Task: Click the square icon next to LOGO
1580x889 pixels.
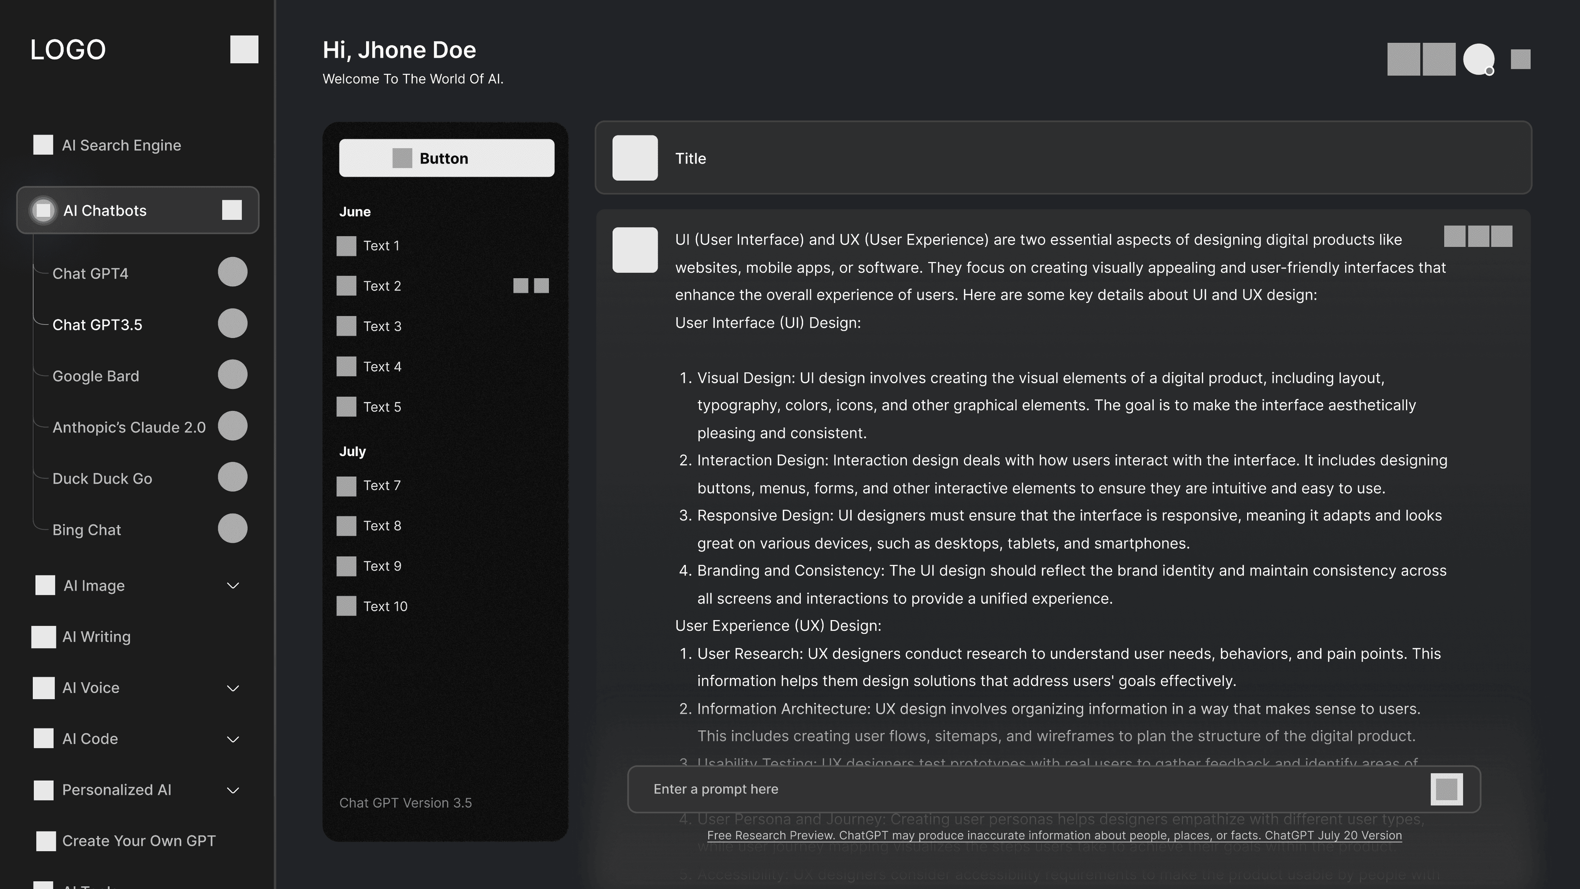Action: click(x=244, y=49)
